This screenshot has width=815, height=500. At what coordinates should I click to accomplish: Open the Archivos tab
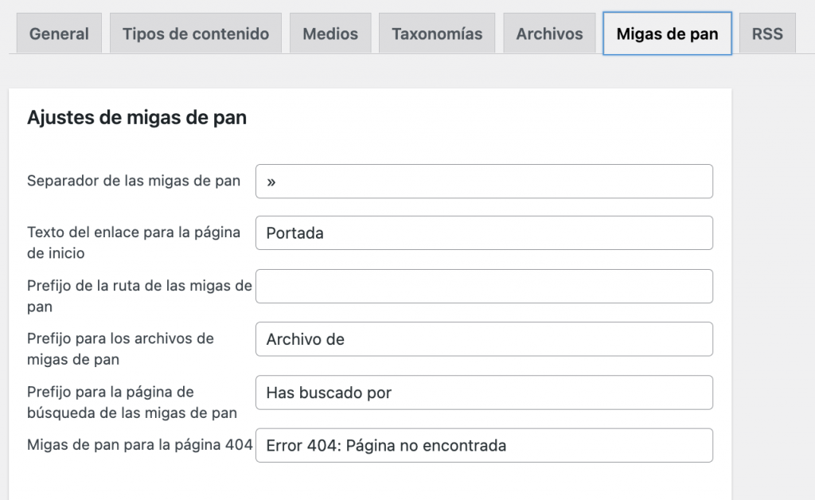[x=549, y=34]
